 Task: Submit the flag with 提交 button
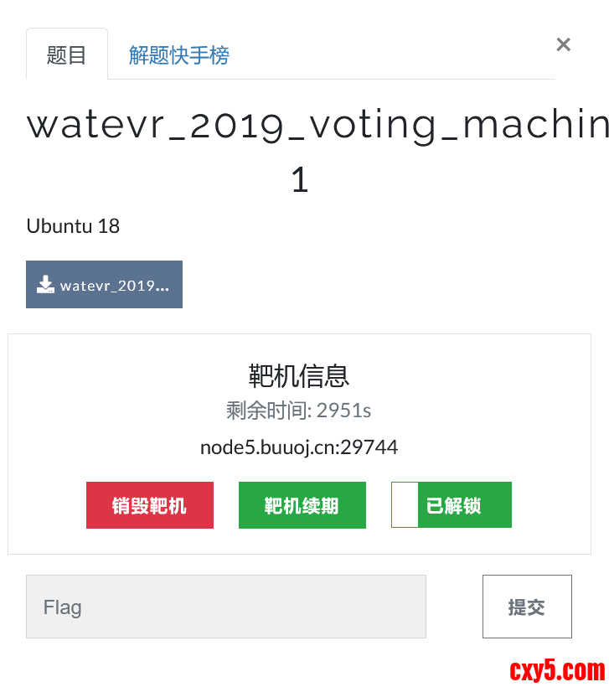tap(527, 607)
